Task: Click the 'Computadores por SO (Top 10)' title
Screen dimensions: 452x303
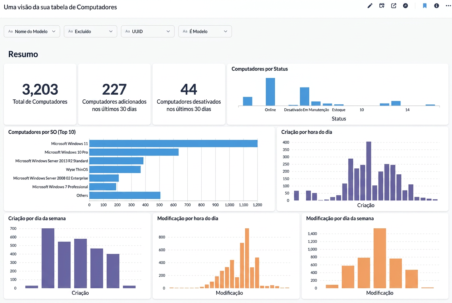Action: (42, 132)
